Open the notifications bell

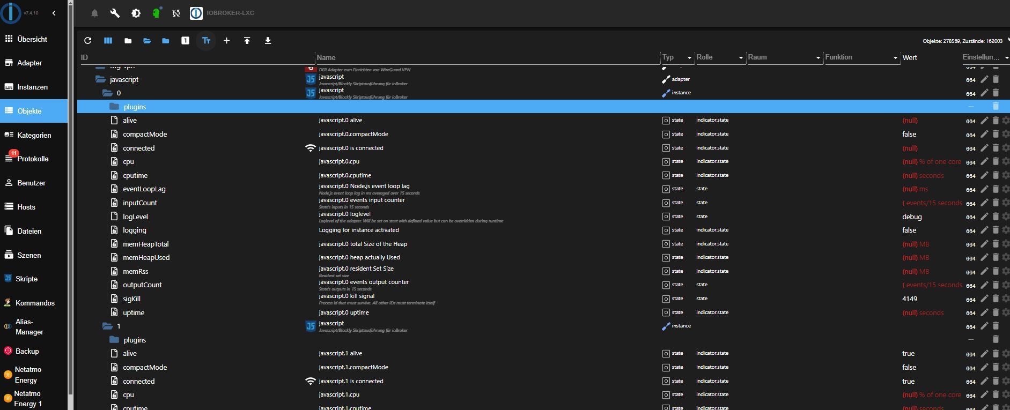click(x=94, y=13)
